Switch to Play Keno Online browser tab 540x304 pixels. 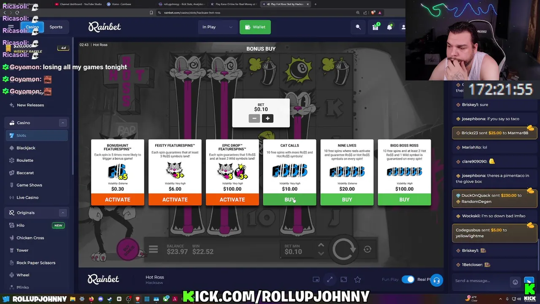tap(233, 4)
